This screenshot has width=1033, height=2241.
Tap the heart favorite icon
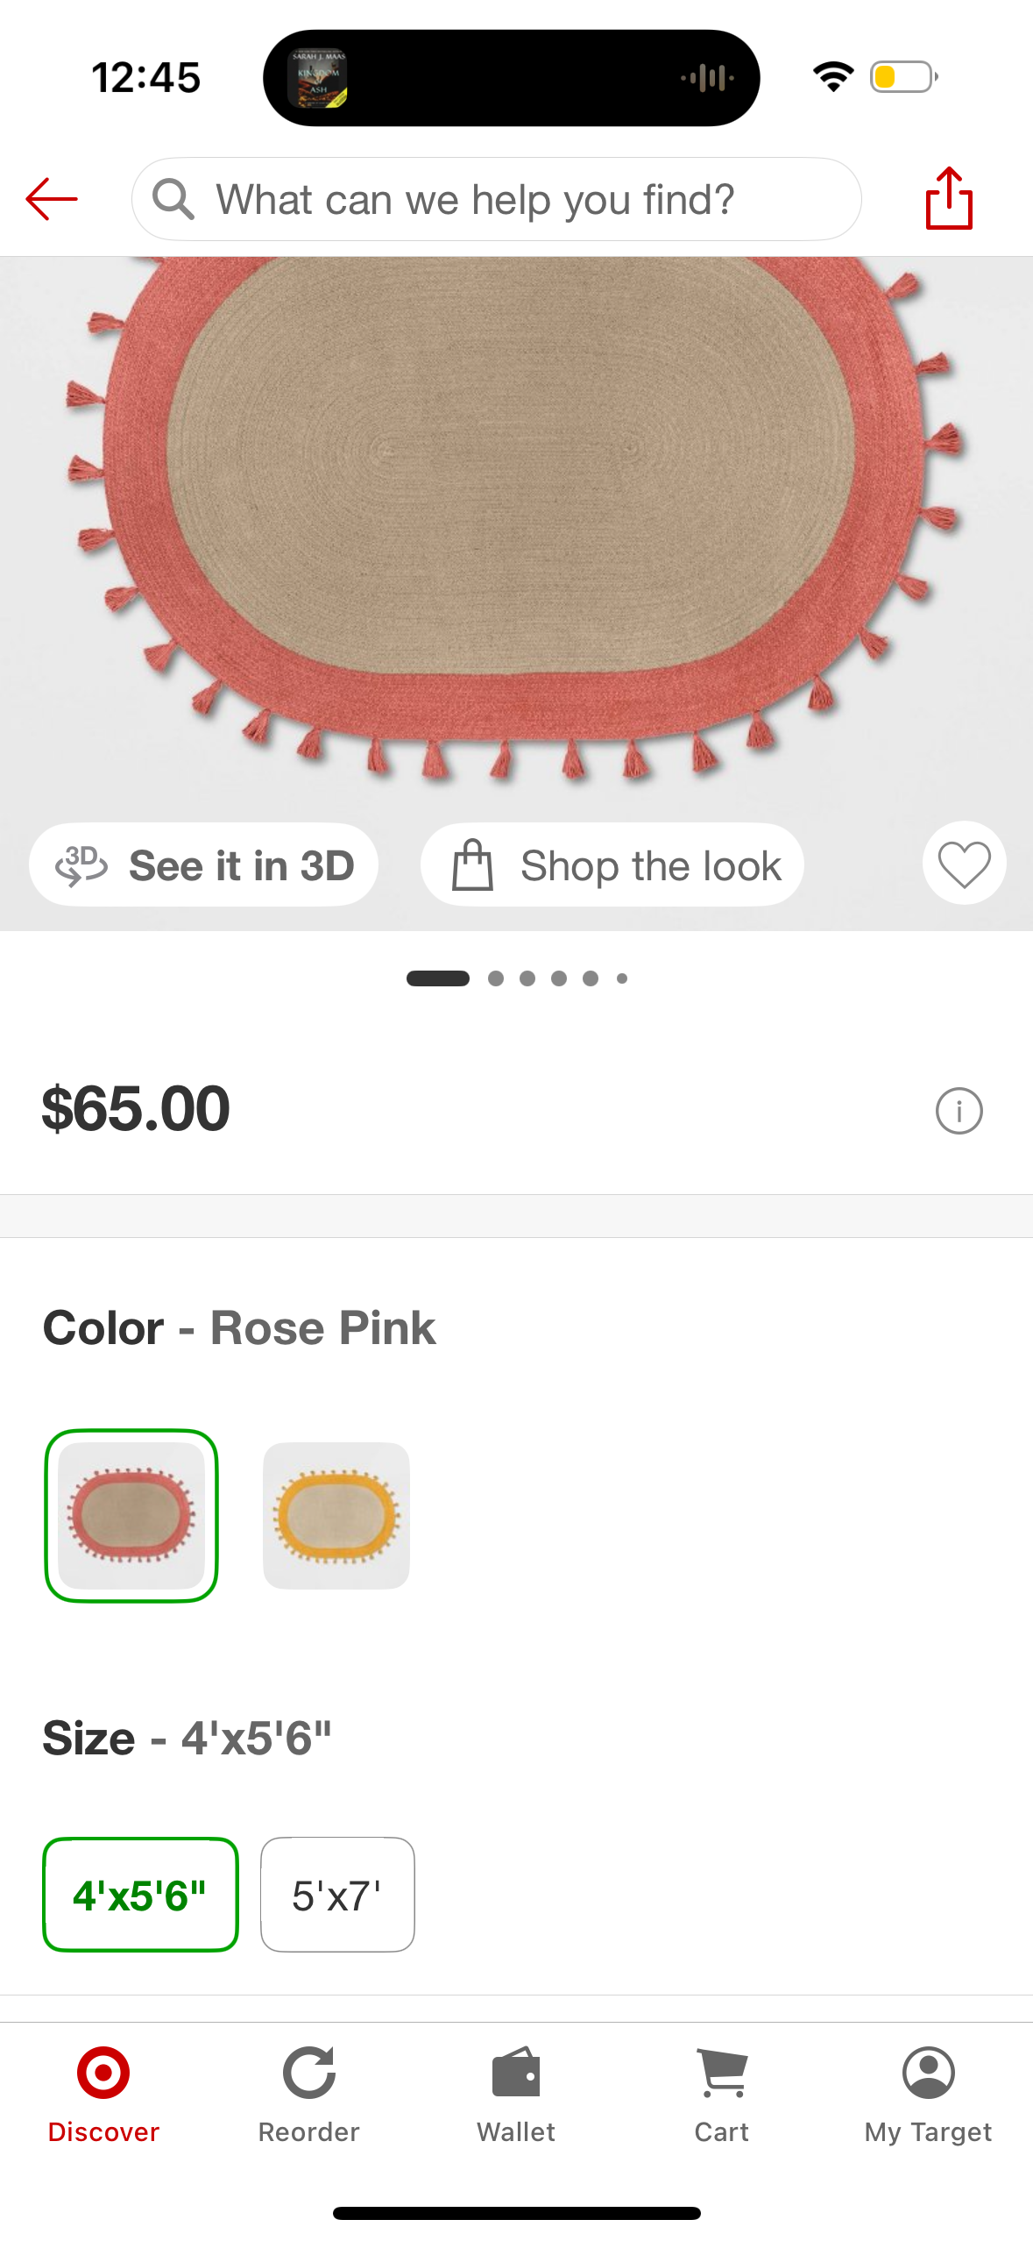pos(964,864)
